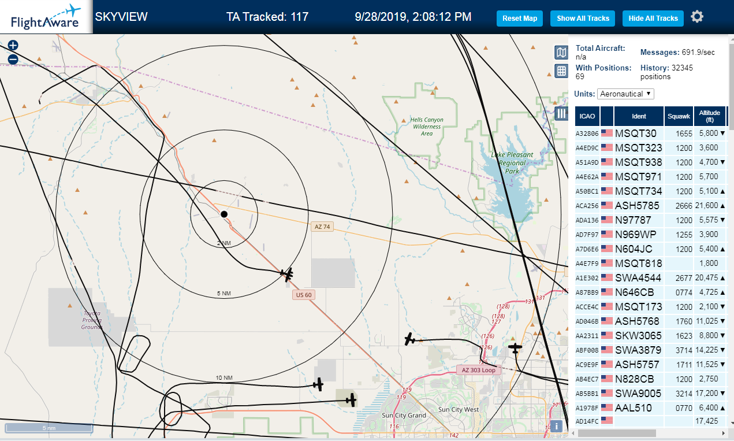Select flight AAL510 in the list
The image size is (734, 441).
(x=634, y=407)
